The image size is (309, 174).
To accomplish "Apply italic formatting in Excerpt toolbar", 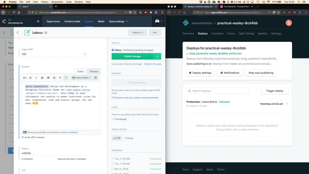I will [36, 78].
